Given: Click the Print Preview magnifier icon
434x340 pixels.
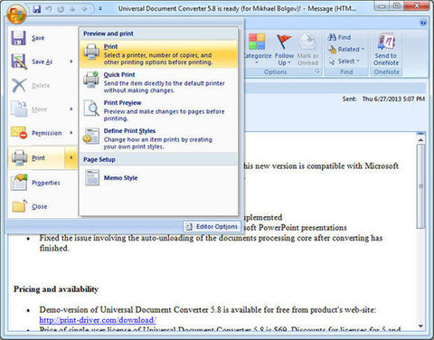Looking at the screenshot, I should click(91, 108).
